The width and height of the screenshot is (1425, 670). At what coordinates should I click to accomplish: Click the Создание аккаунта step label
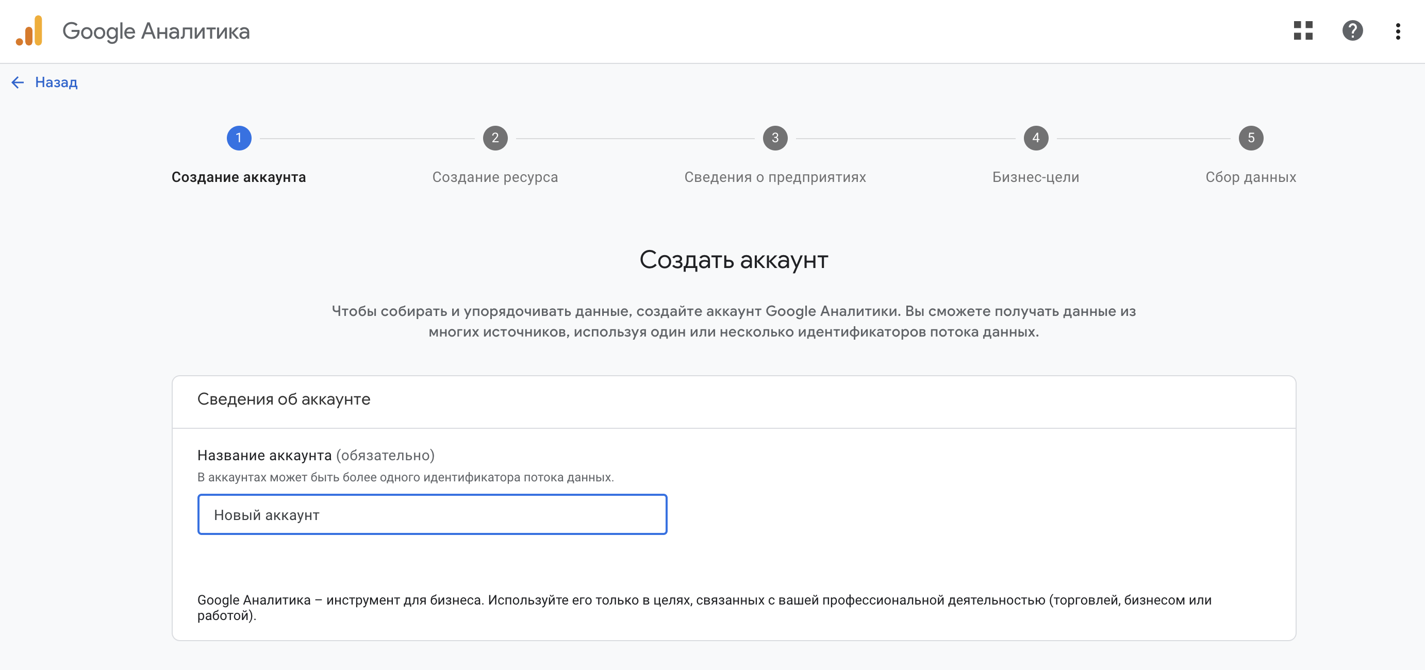(238, 177)
